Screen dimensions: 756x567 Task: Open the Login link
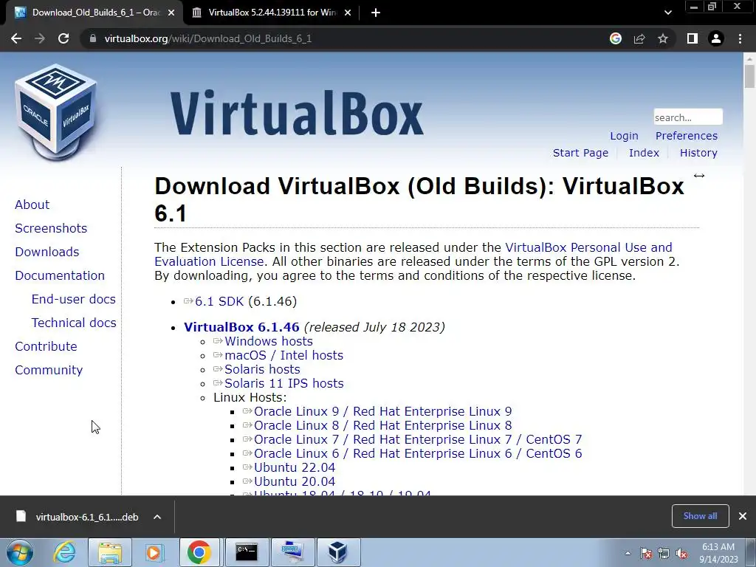(624, 136)
